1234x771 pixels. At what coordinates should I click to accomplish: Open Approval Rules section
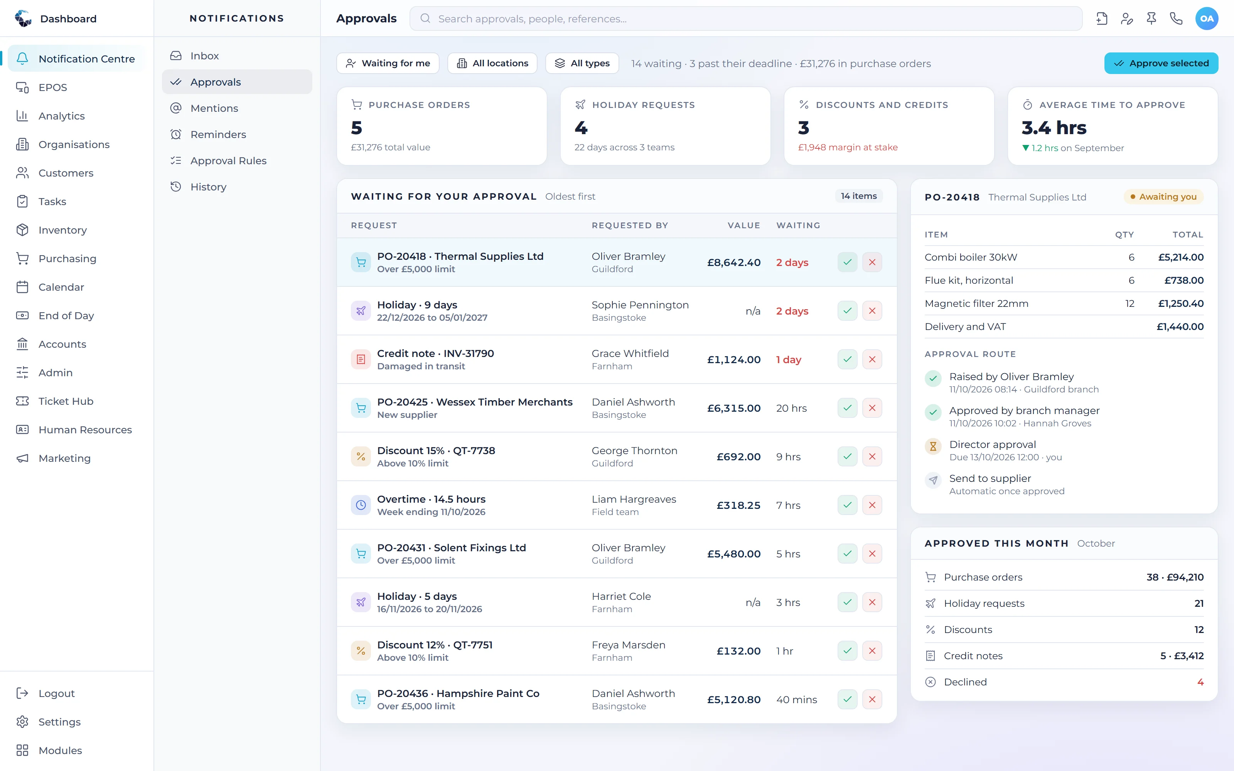237,161
